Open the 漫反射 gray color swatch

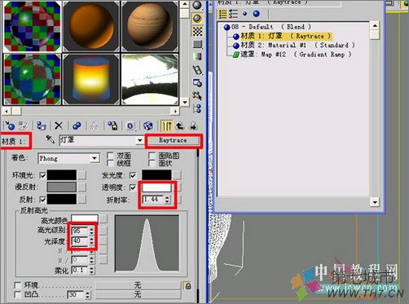click(62, 187)
